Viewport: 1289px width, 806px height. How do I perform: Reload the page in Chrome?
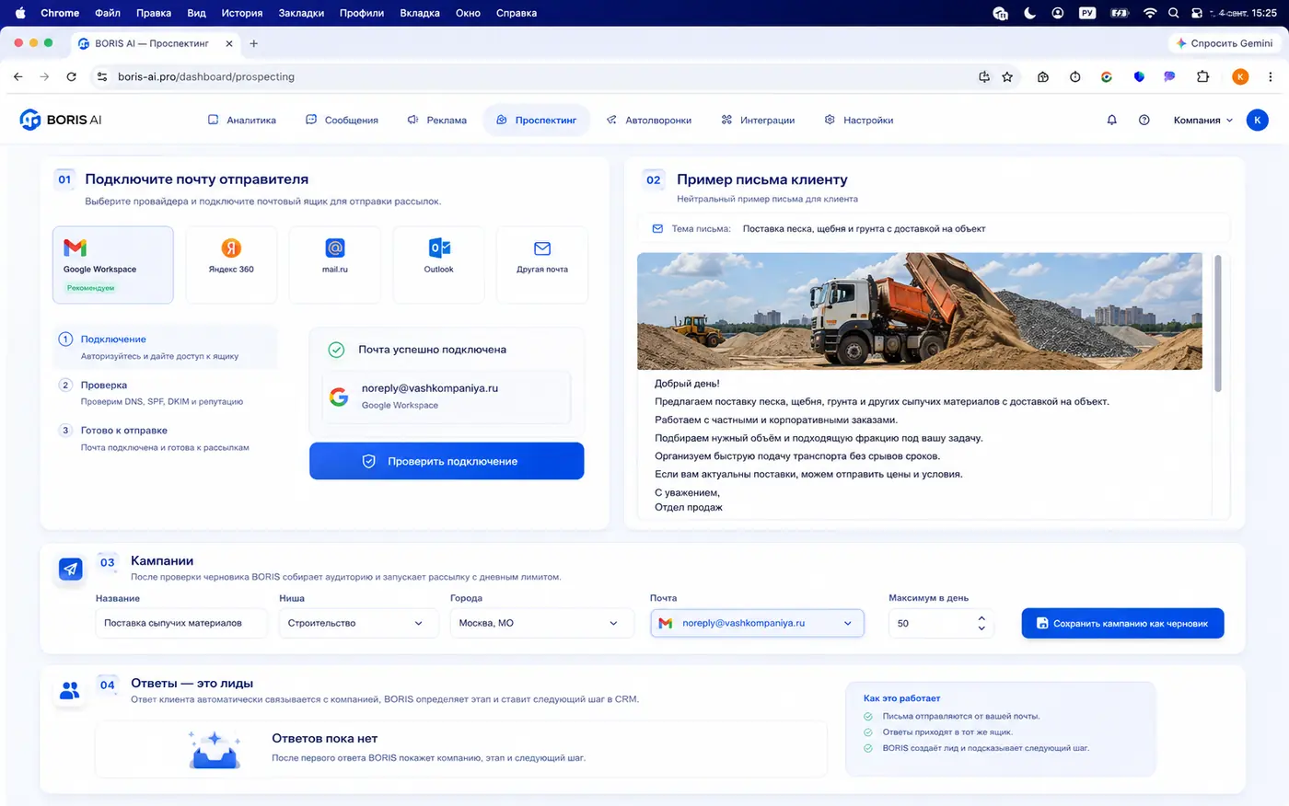[71, 77]
